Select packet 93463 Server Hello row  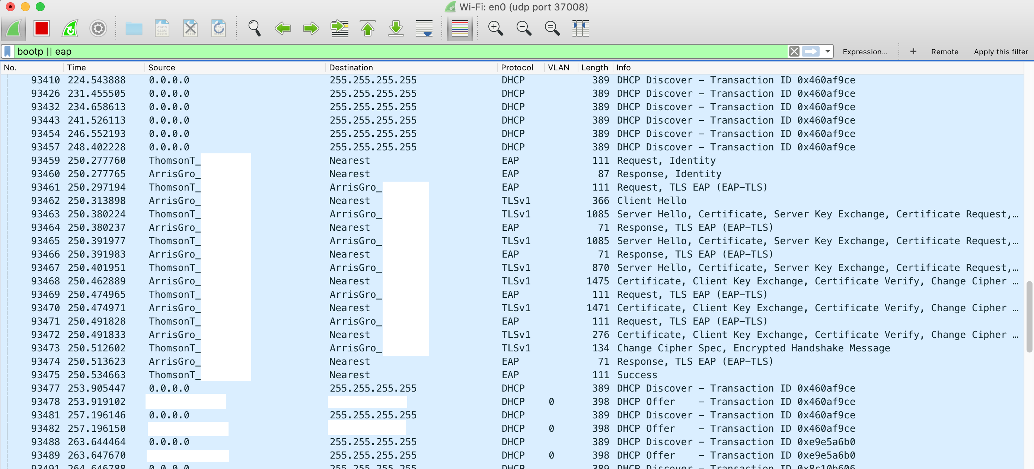512,214
